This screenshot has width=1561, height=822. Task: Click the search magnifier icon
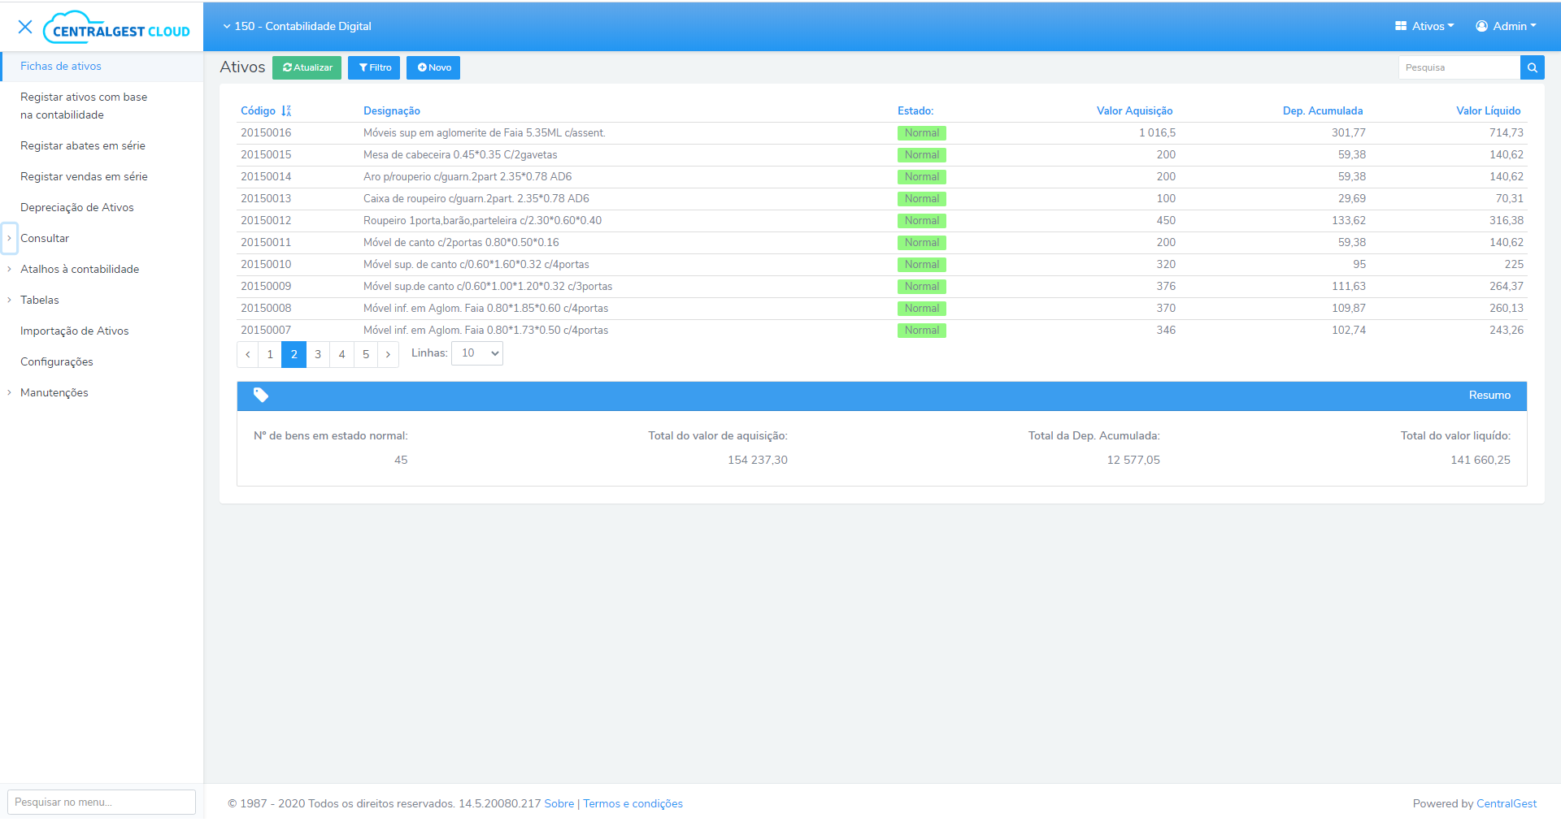tap(1532, 67)
